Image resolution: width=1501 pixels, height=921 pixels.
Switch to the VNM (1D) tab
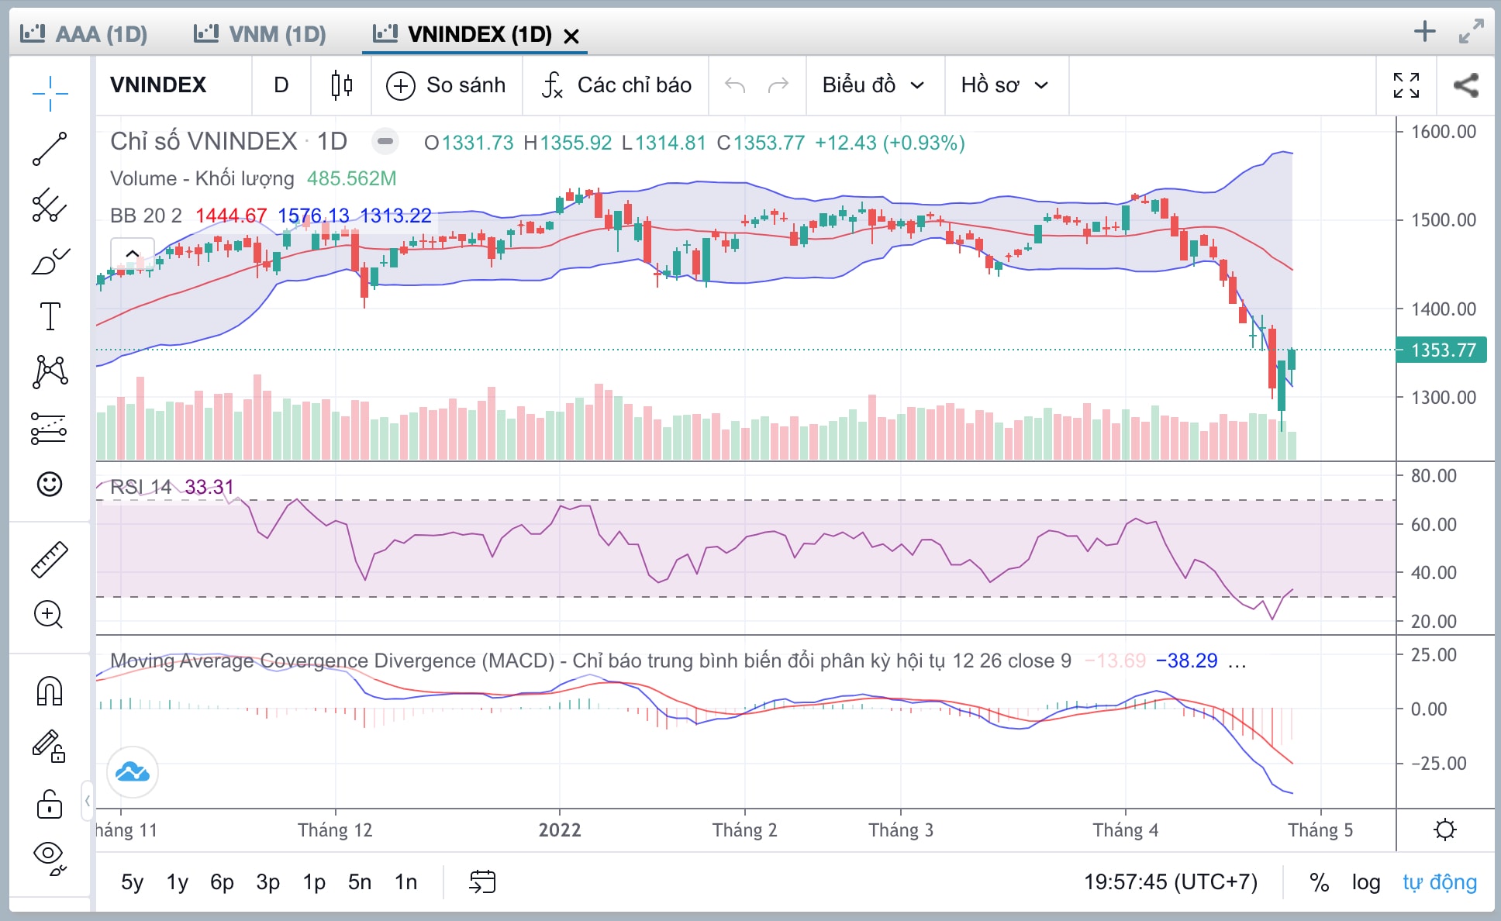(x=260, y=34)
